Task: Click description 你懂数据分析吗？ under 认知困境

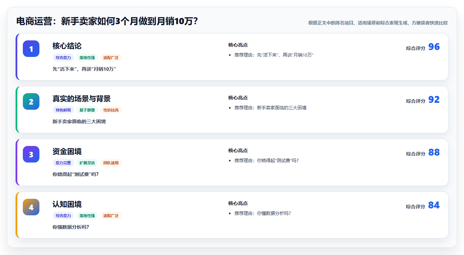Action: tap(71, 227)
